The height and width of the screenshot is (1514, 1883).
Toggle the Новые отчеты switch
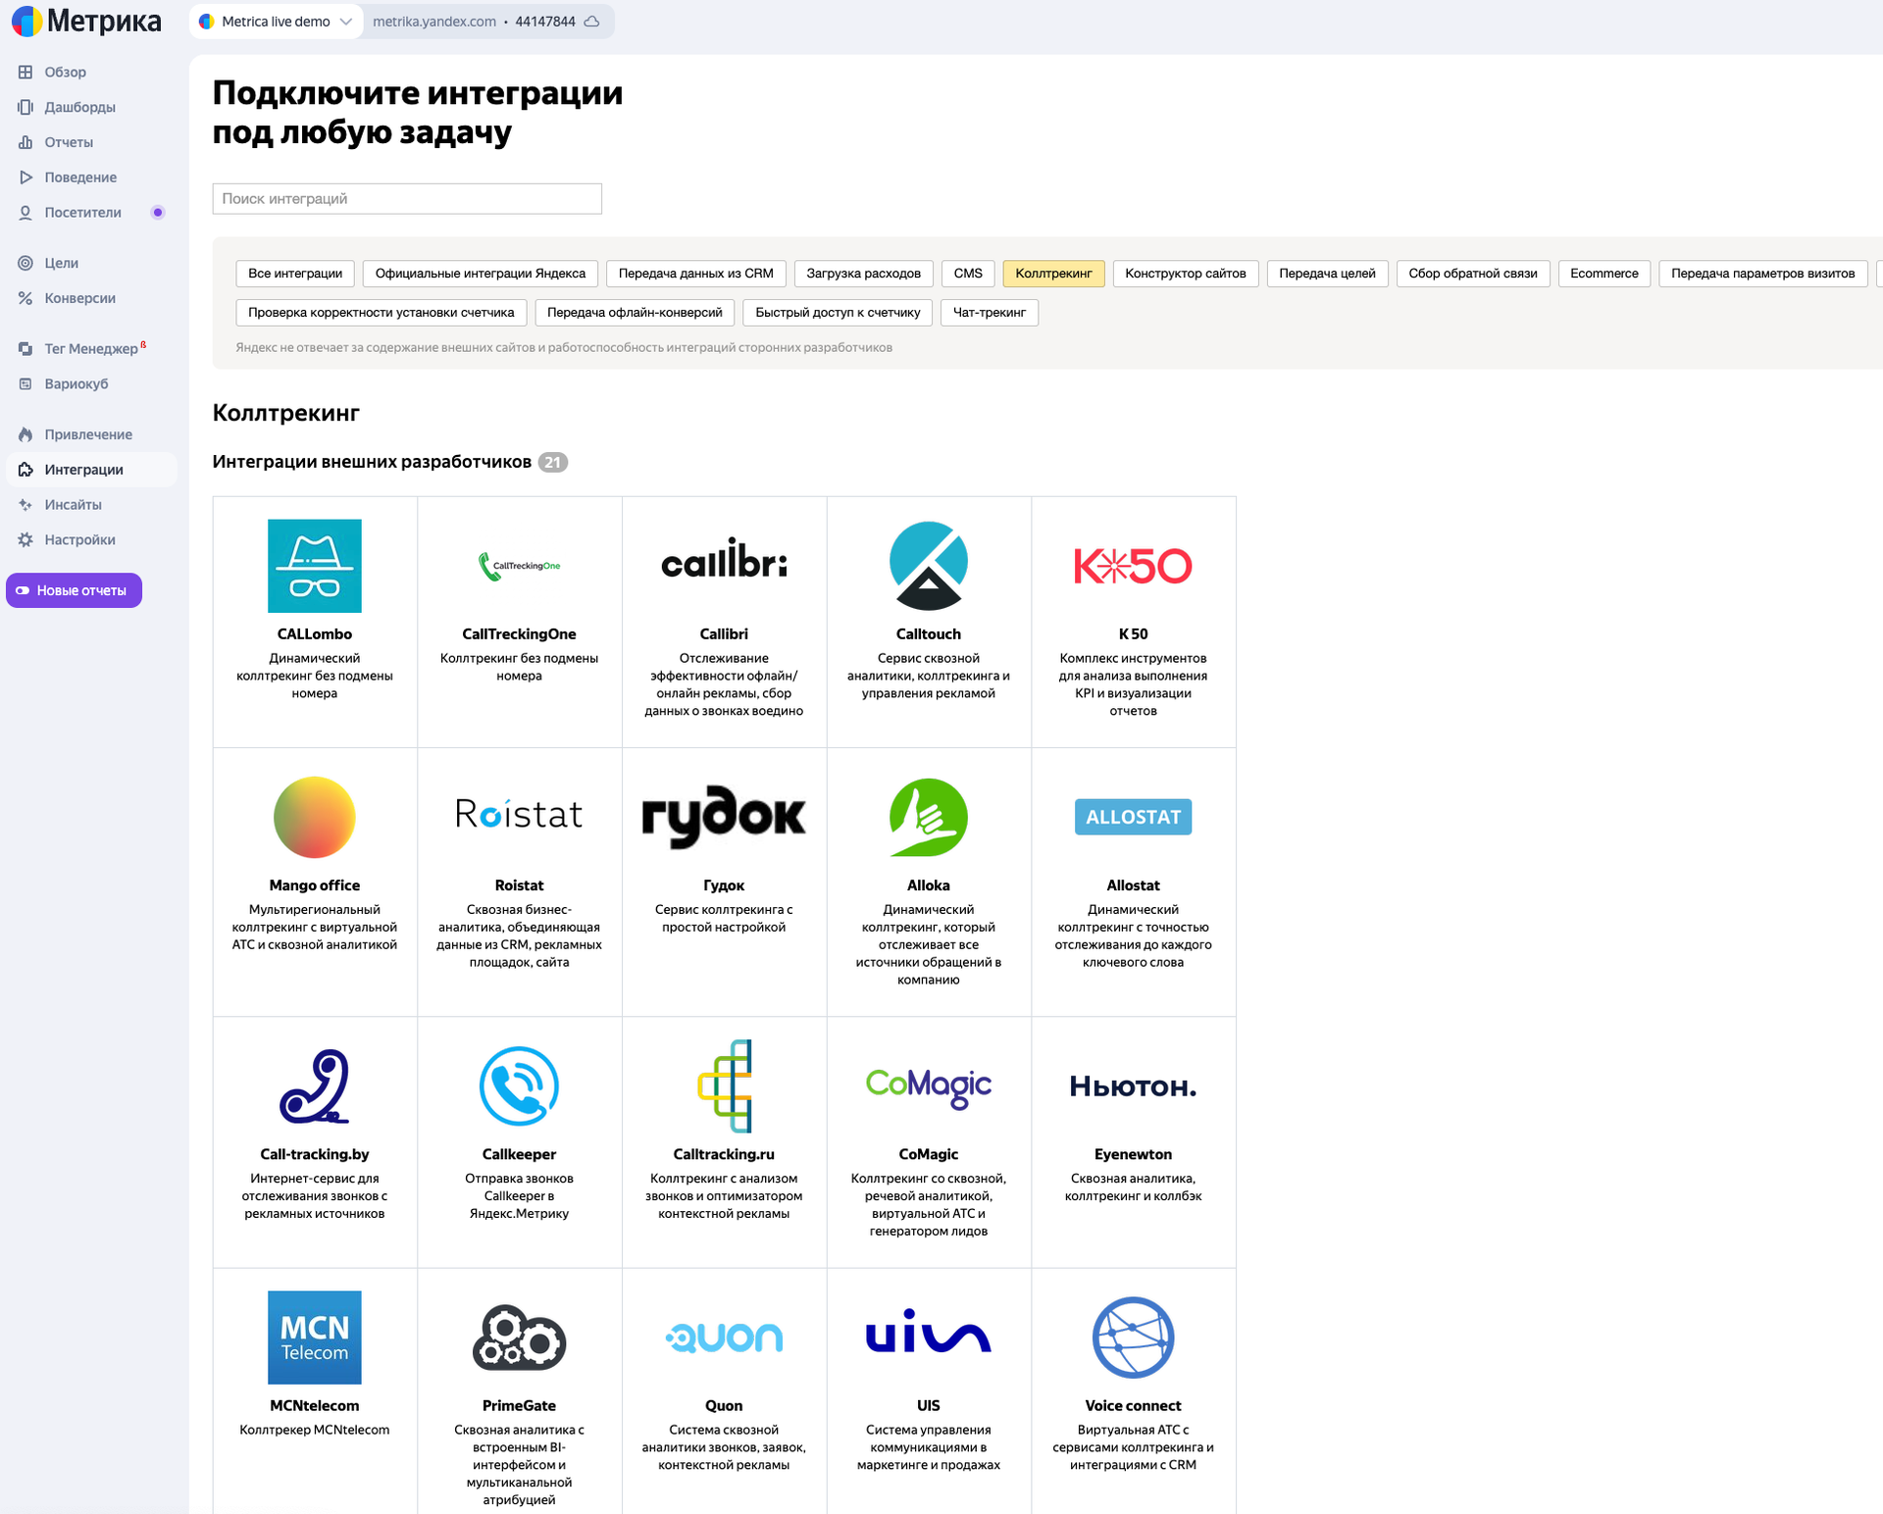[23, 590]
